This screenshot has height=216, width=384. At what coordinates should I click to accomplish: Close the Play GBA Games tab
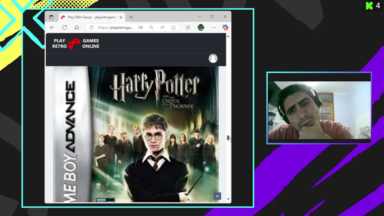tap(121, 17)
